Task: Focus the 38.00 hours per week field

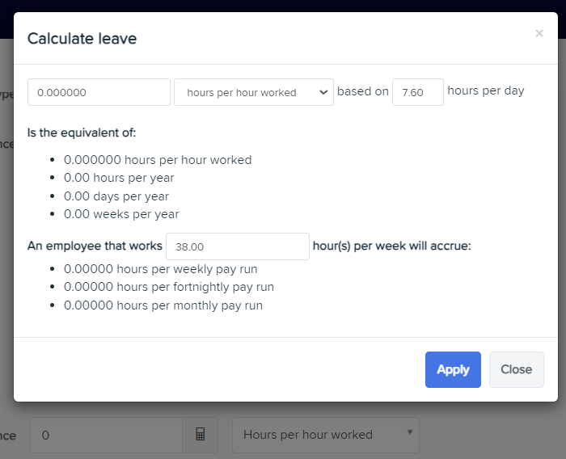Action: [238, 246]
